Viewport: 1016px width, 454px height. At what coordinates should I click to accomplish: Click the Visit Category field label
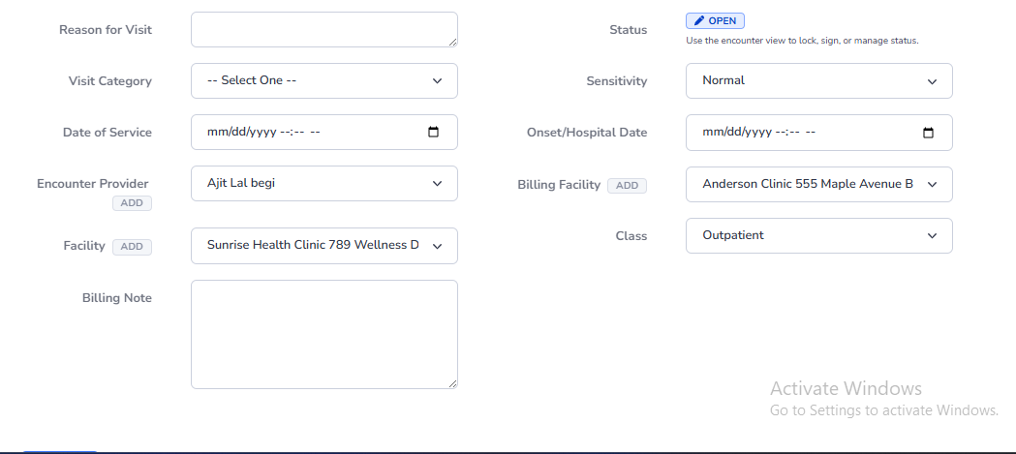[109, 81]
